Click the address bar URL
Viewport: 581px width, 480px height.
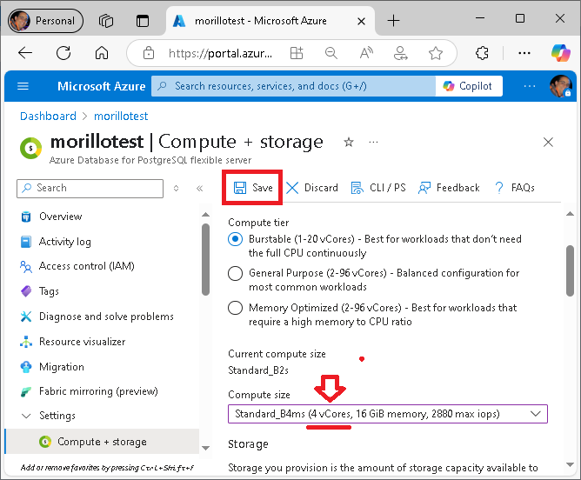pyautogui.click(x=220, y=54)
